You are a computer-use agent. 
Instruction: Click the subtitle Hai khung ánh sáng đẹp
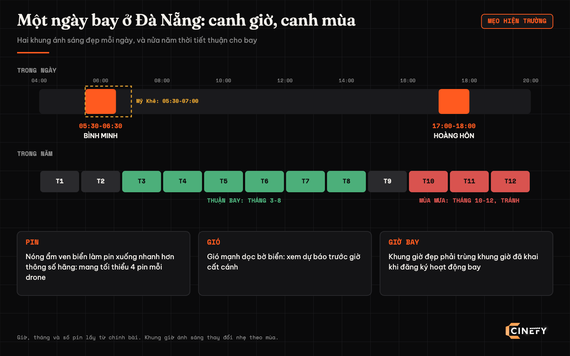coord(137,40)
